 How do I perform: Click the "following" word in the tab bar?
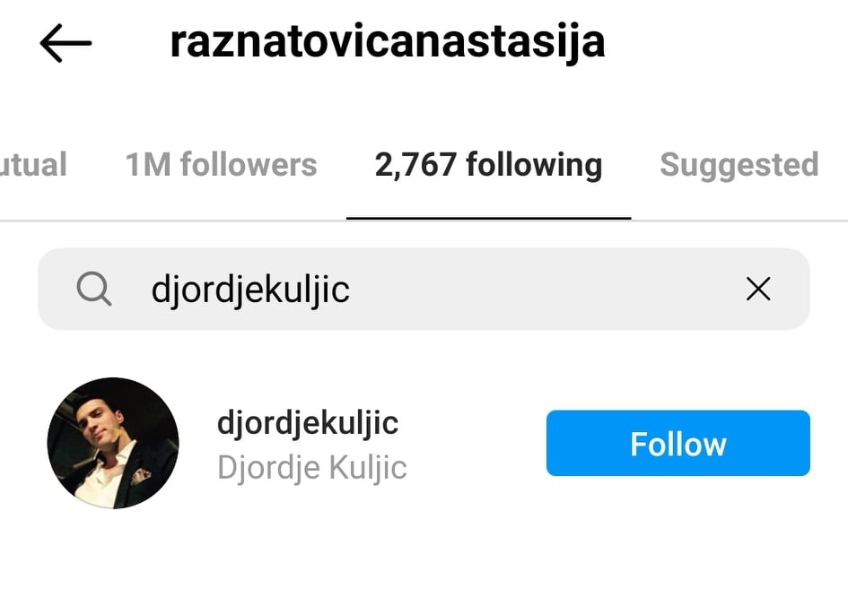(534, 166)
